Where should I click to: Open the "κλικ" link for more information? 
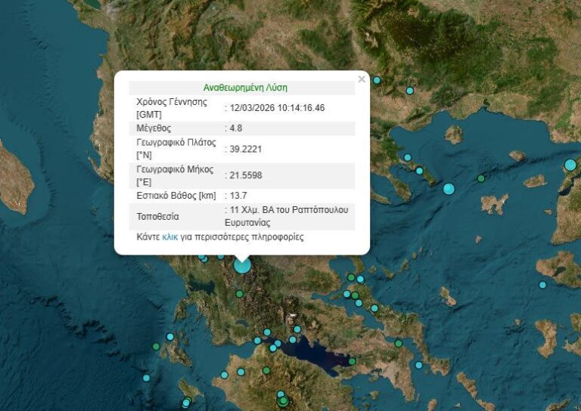pos(169,236)
